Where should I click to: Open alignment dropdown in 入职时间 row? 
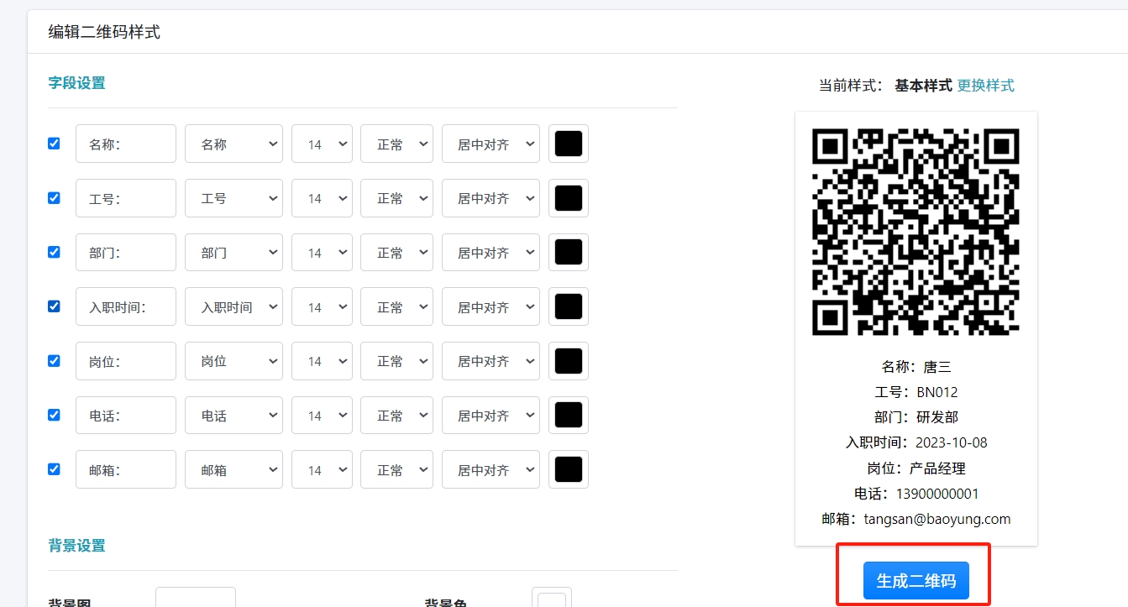pos(491,307)
